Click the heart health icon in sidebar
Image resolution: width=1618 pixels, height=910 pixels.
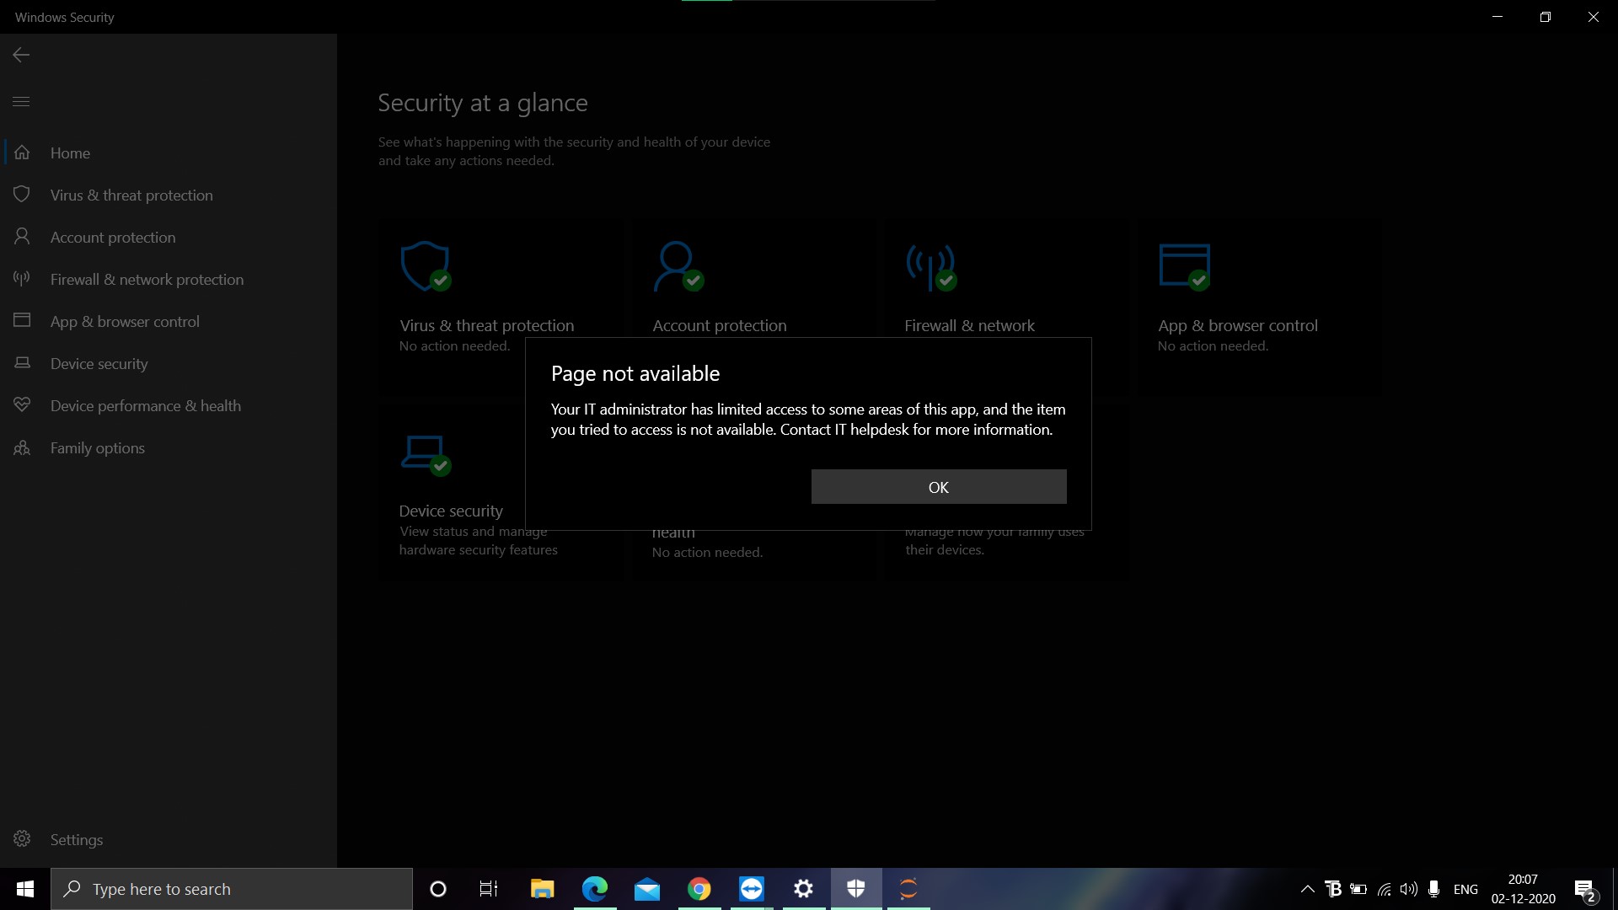[x=22, y=405]
